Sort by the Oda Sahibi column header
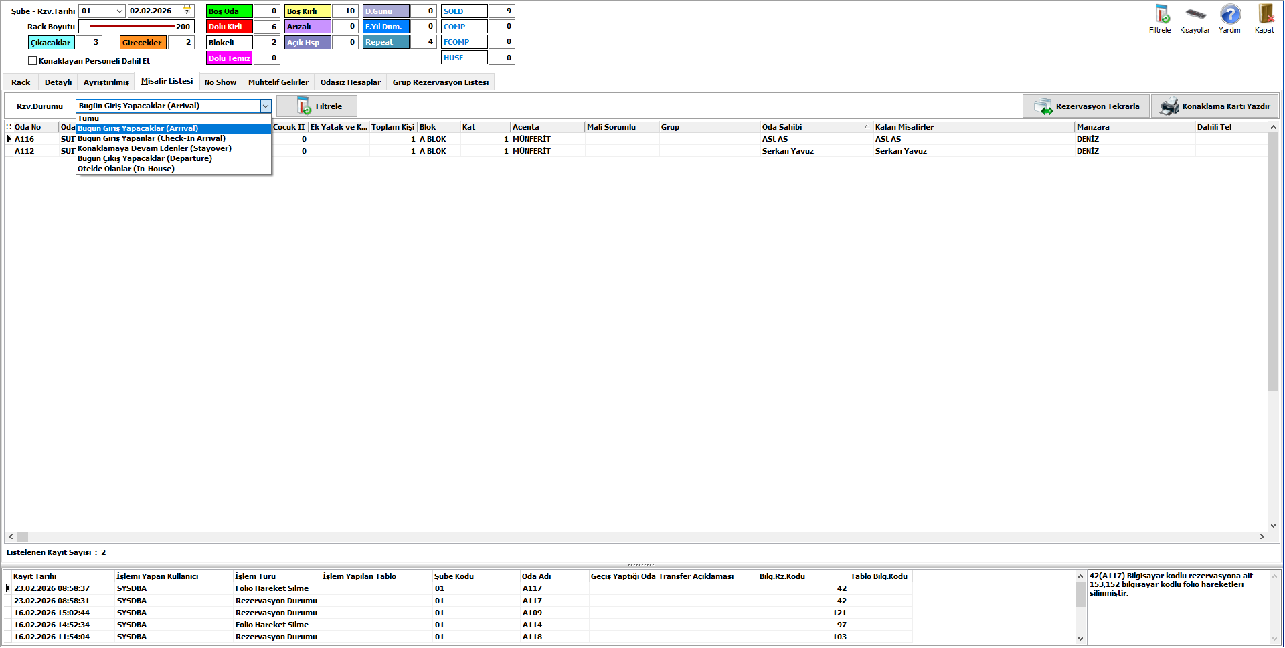Screen dimensions: 1285x648 tap(812, 127)
